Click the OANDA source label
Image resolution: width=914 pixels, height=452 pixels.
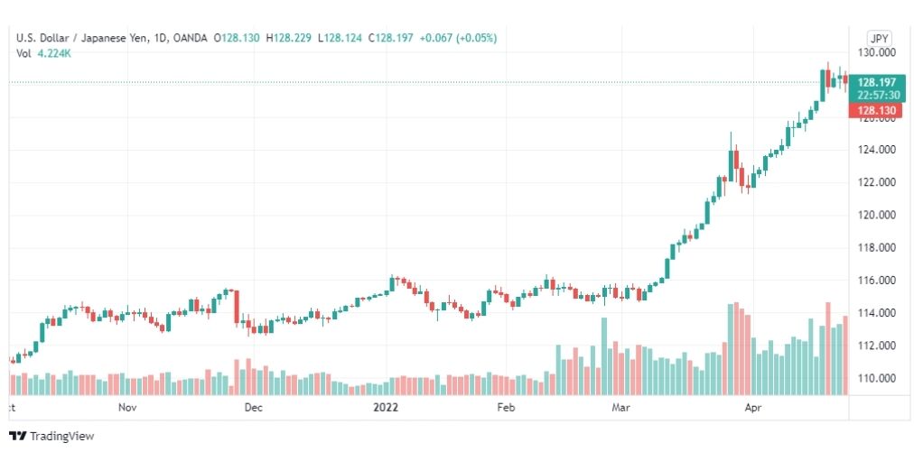coord(190,38)
